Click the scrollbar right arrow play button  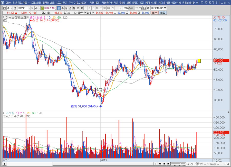click(156, 164)
